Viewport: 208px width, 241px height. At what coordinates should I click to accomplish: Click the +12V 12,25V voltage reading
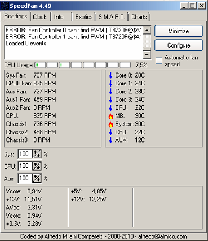88,199
